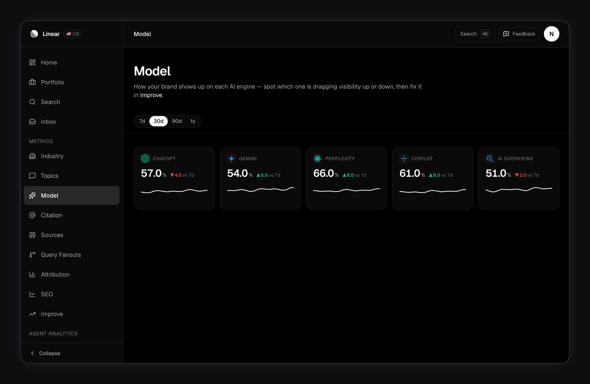
Task: Follow the Improve link in description
Action: pos(151,95)
